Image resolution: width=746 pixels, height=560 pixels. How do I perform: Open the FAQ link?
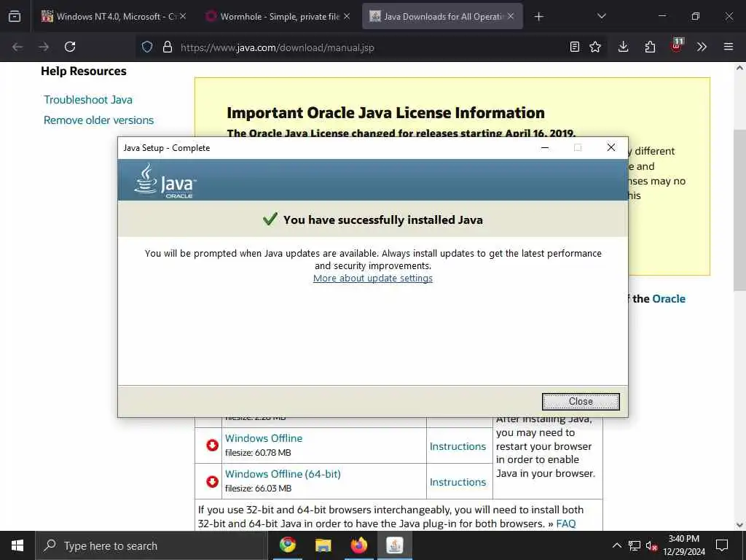pyautogui.click(x=565, y=524)
